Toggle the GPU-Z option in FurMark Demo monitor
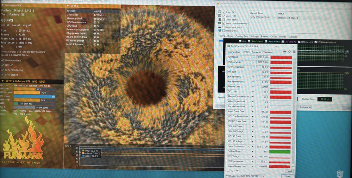 point(2,65)
